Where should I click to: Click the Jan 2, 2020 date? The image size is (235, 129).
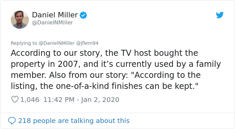point(100,100)
